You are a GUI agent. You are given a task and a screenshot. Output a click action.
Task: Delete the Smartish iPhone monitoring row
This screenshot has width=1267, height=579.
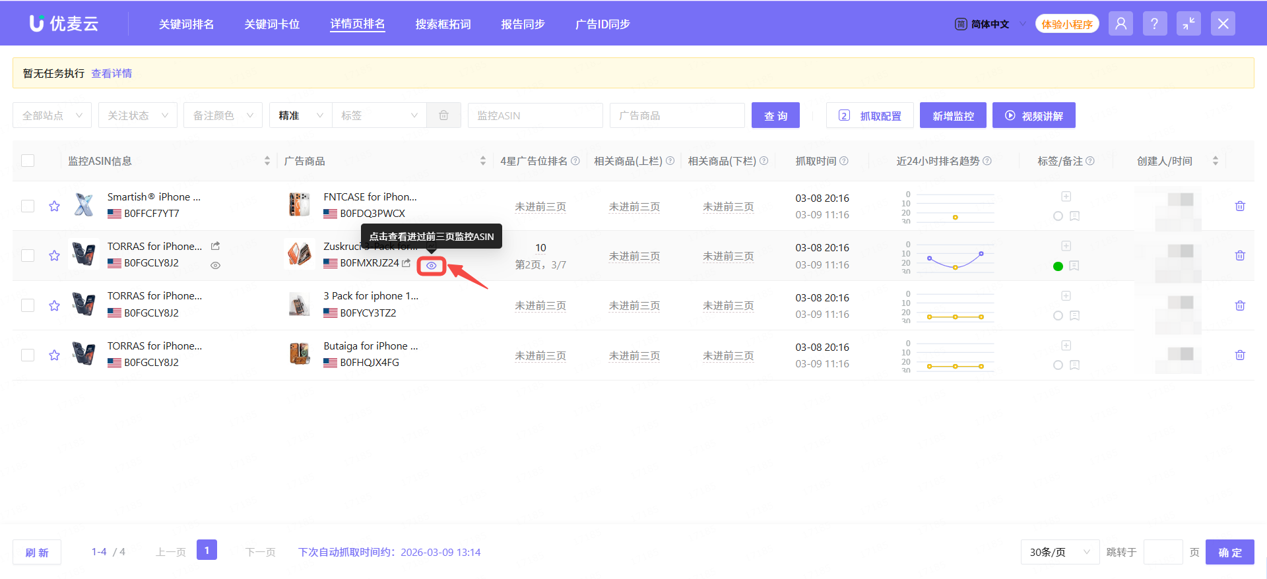1240,206
